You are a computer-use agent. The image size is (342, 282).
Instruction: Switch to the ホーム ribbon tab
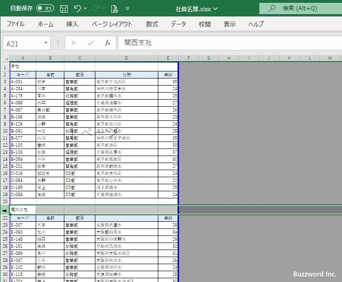(x=46, y=24)
